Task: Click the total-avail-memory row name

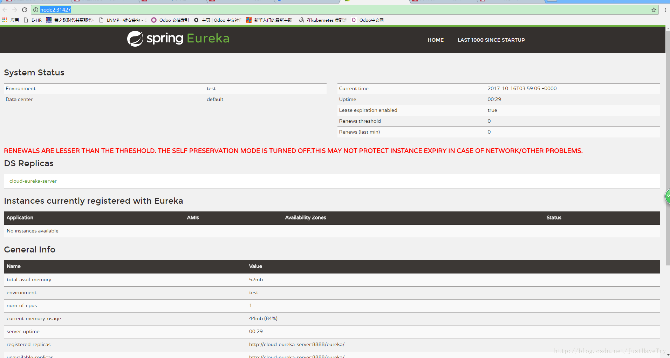Action: click(x=29, y=279)
